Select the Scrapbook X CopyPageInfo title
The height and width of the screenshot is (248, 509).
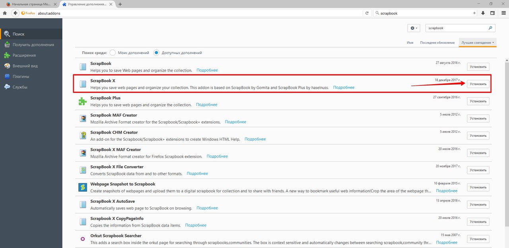117,219
